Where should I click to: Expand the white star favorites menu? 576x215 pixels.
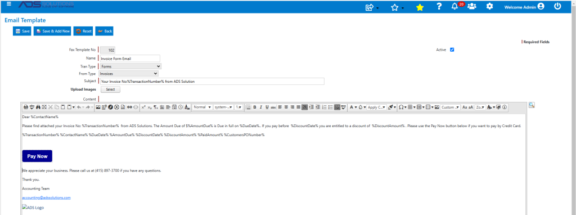coord(397,7)
